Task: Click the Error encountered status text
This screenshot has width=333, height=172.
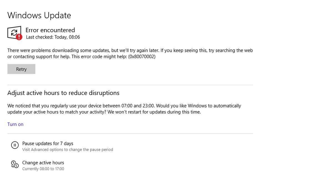Action: [x=50, y=30]
